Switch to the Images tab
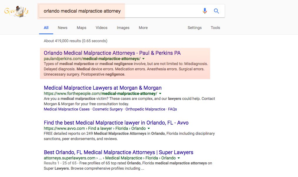 123,28
